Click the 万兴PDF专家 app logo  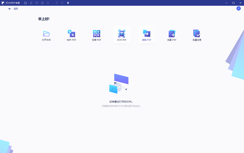(3, 3)
